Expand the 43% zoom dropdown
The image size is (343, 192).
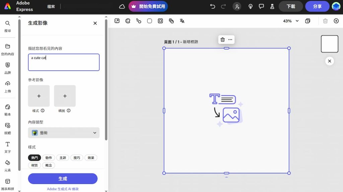point(291,21)
